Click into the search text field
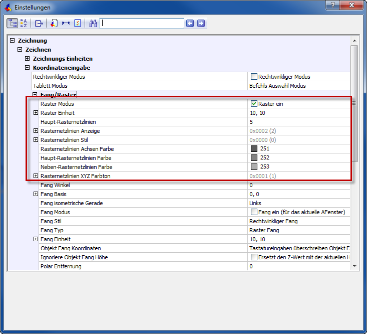367x334 pixels. click(141, 23)
